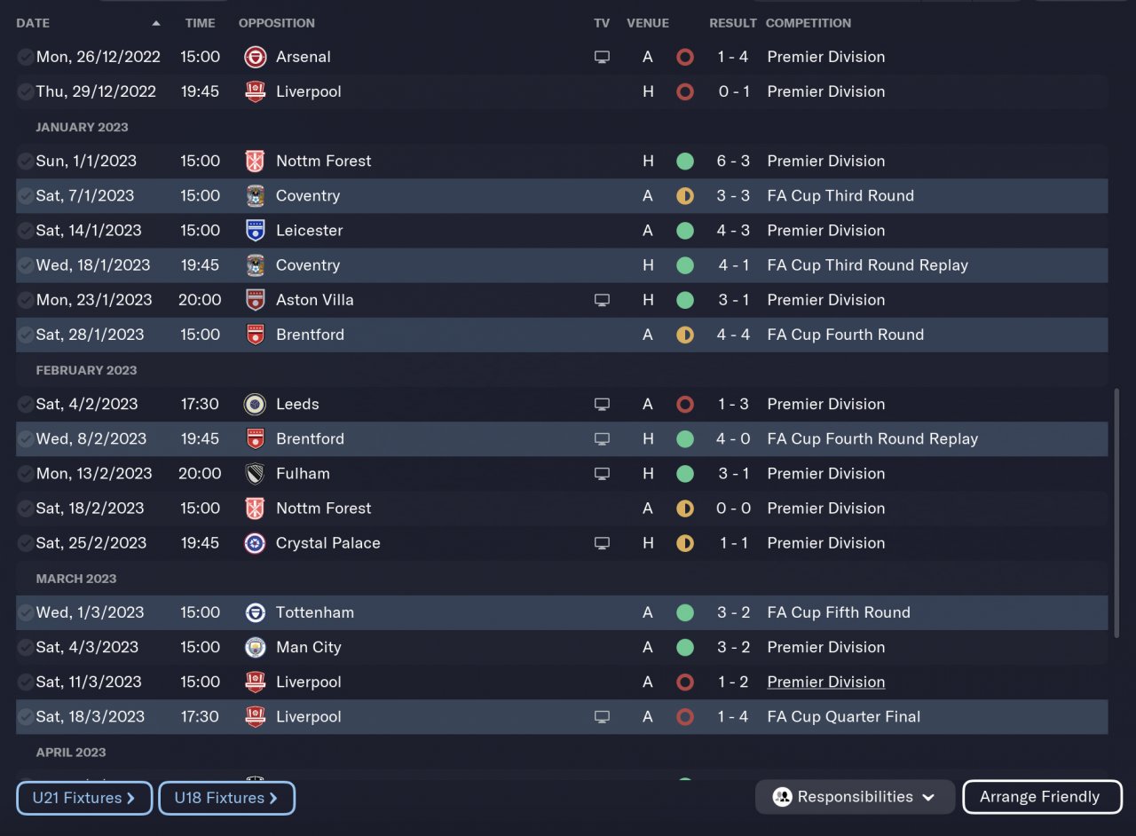Sort by the Opposition column header

(x=276, y=23)
